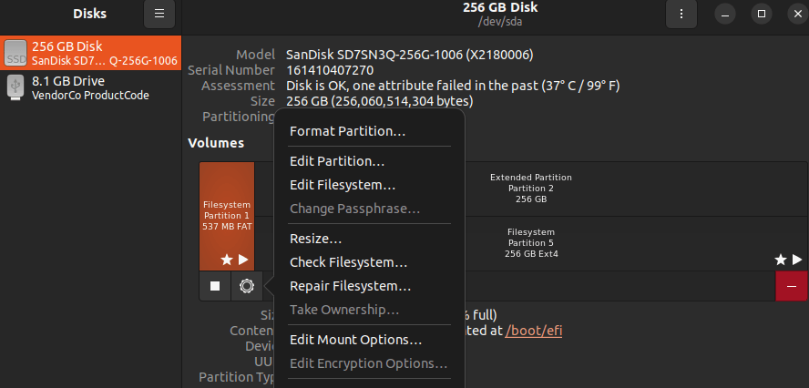Open the Disks application hamburger menu
This screenshot has width=809, height=388.
159,14
